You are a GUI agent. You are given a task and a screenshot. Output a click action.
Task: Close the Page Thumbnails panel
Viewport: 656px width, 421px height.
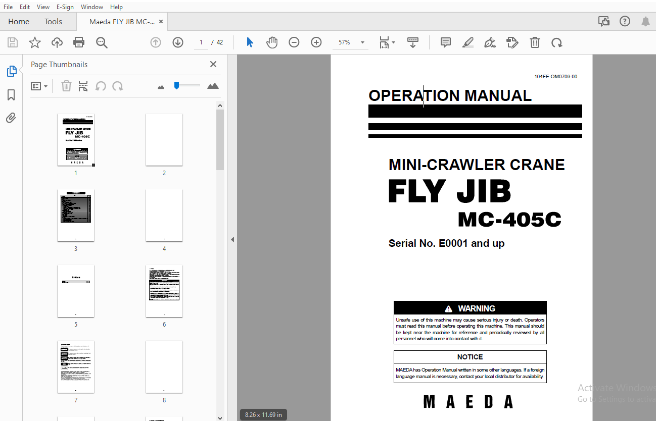[x=213, y=64]
